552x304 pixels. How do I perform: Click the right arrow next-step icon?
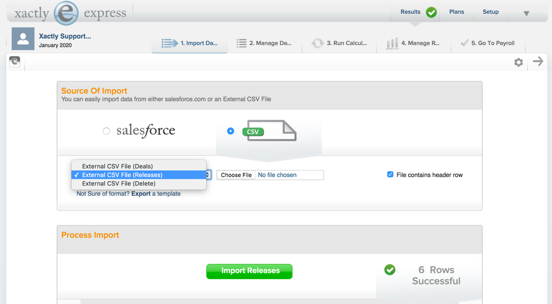pos(538,61)
